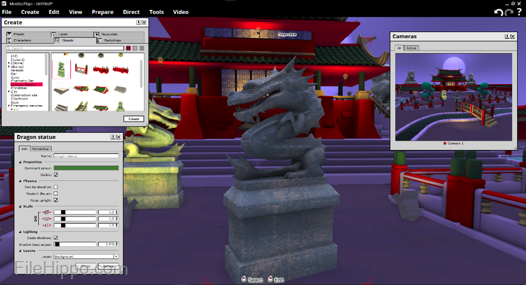Toggle the Visible checkbox
The height and width of the screenshot is (285, 526).
56,175
